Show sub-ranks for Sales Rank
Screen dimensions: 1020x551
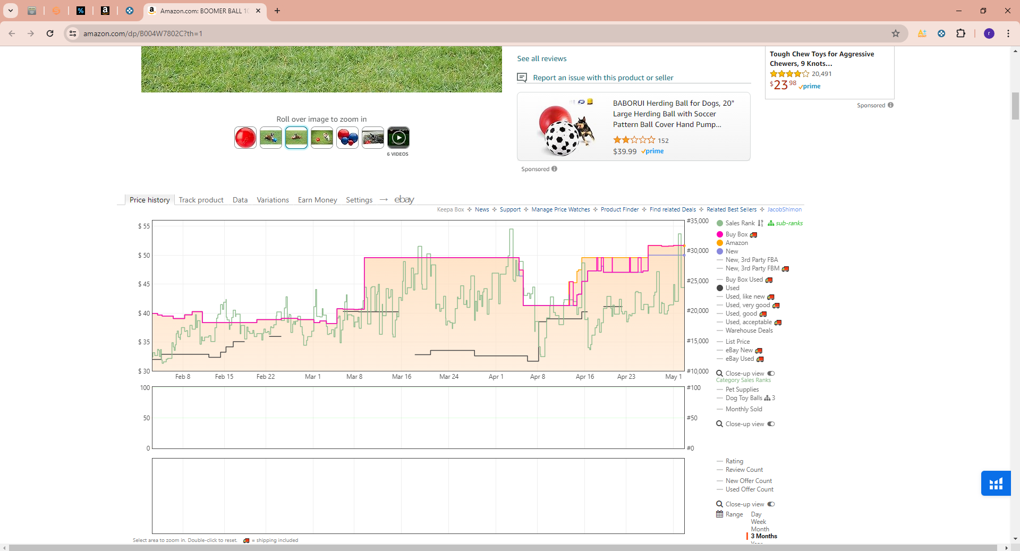coord(785,223)
